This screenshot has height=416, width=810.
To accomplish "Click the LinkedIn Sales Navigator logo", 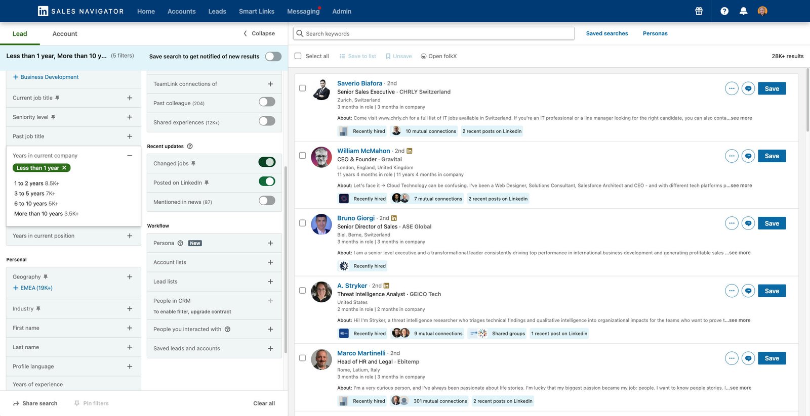I will coord(81,11).
